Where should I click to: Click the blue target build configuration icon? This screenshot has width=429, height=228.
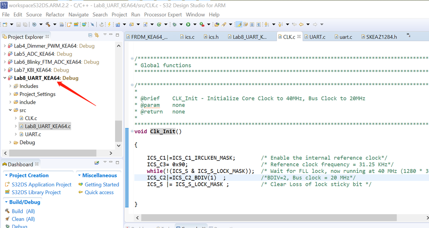click(34, 24)
